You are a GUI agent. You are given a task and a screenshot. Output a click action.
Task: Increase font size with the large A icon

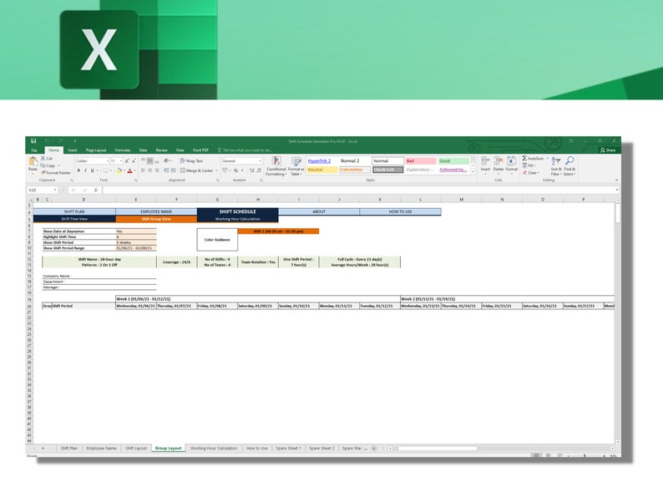coord(126,161)
